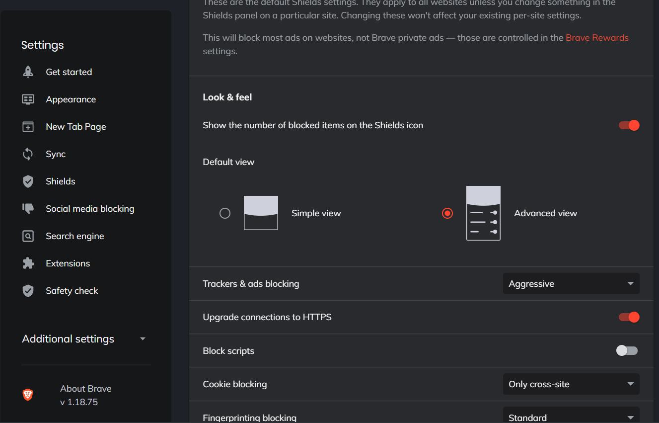Open the Cookie blocking dropdown

(x=571, y=384)
